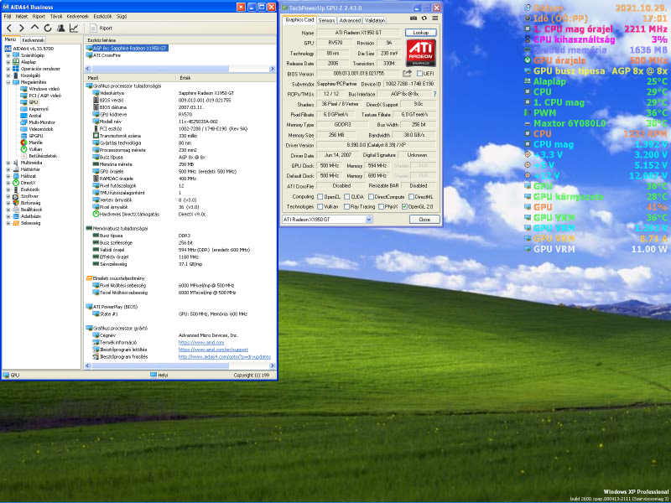
Task: Click Bus Interface question mark help
Action: [434, 94]
